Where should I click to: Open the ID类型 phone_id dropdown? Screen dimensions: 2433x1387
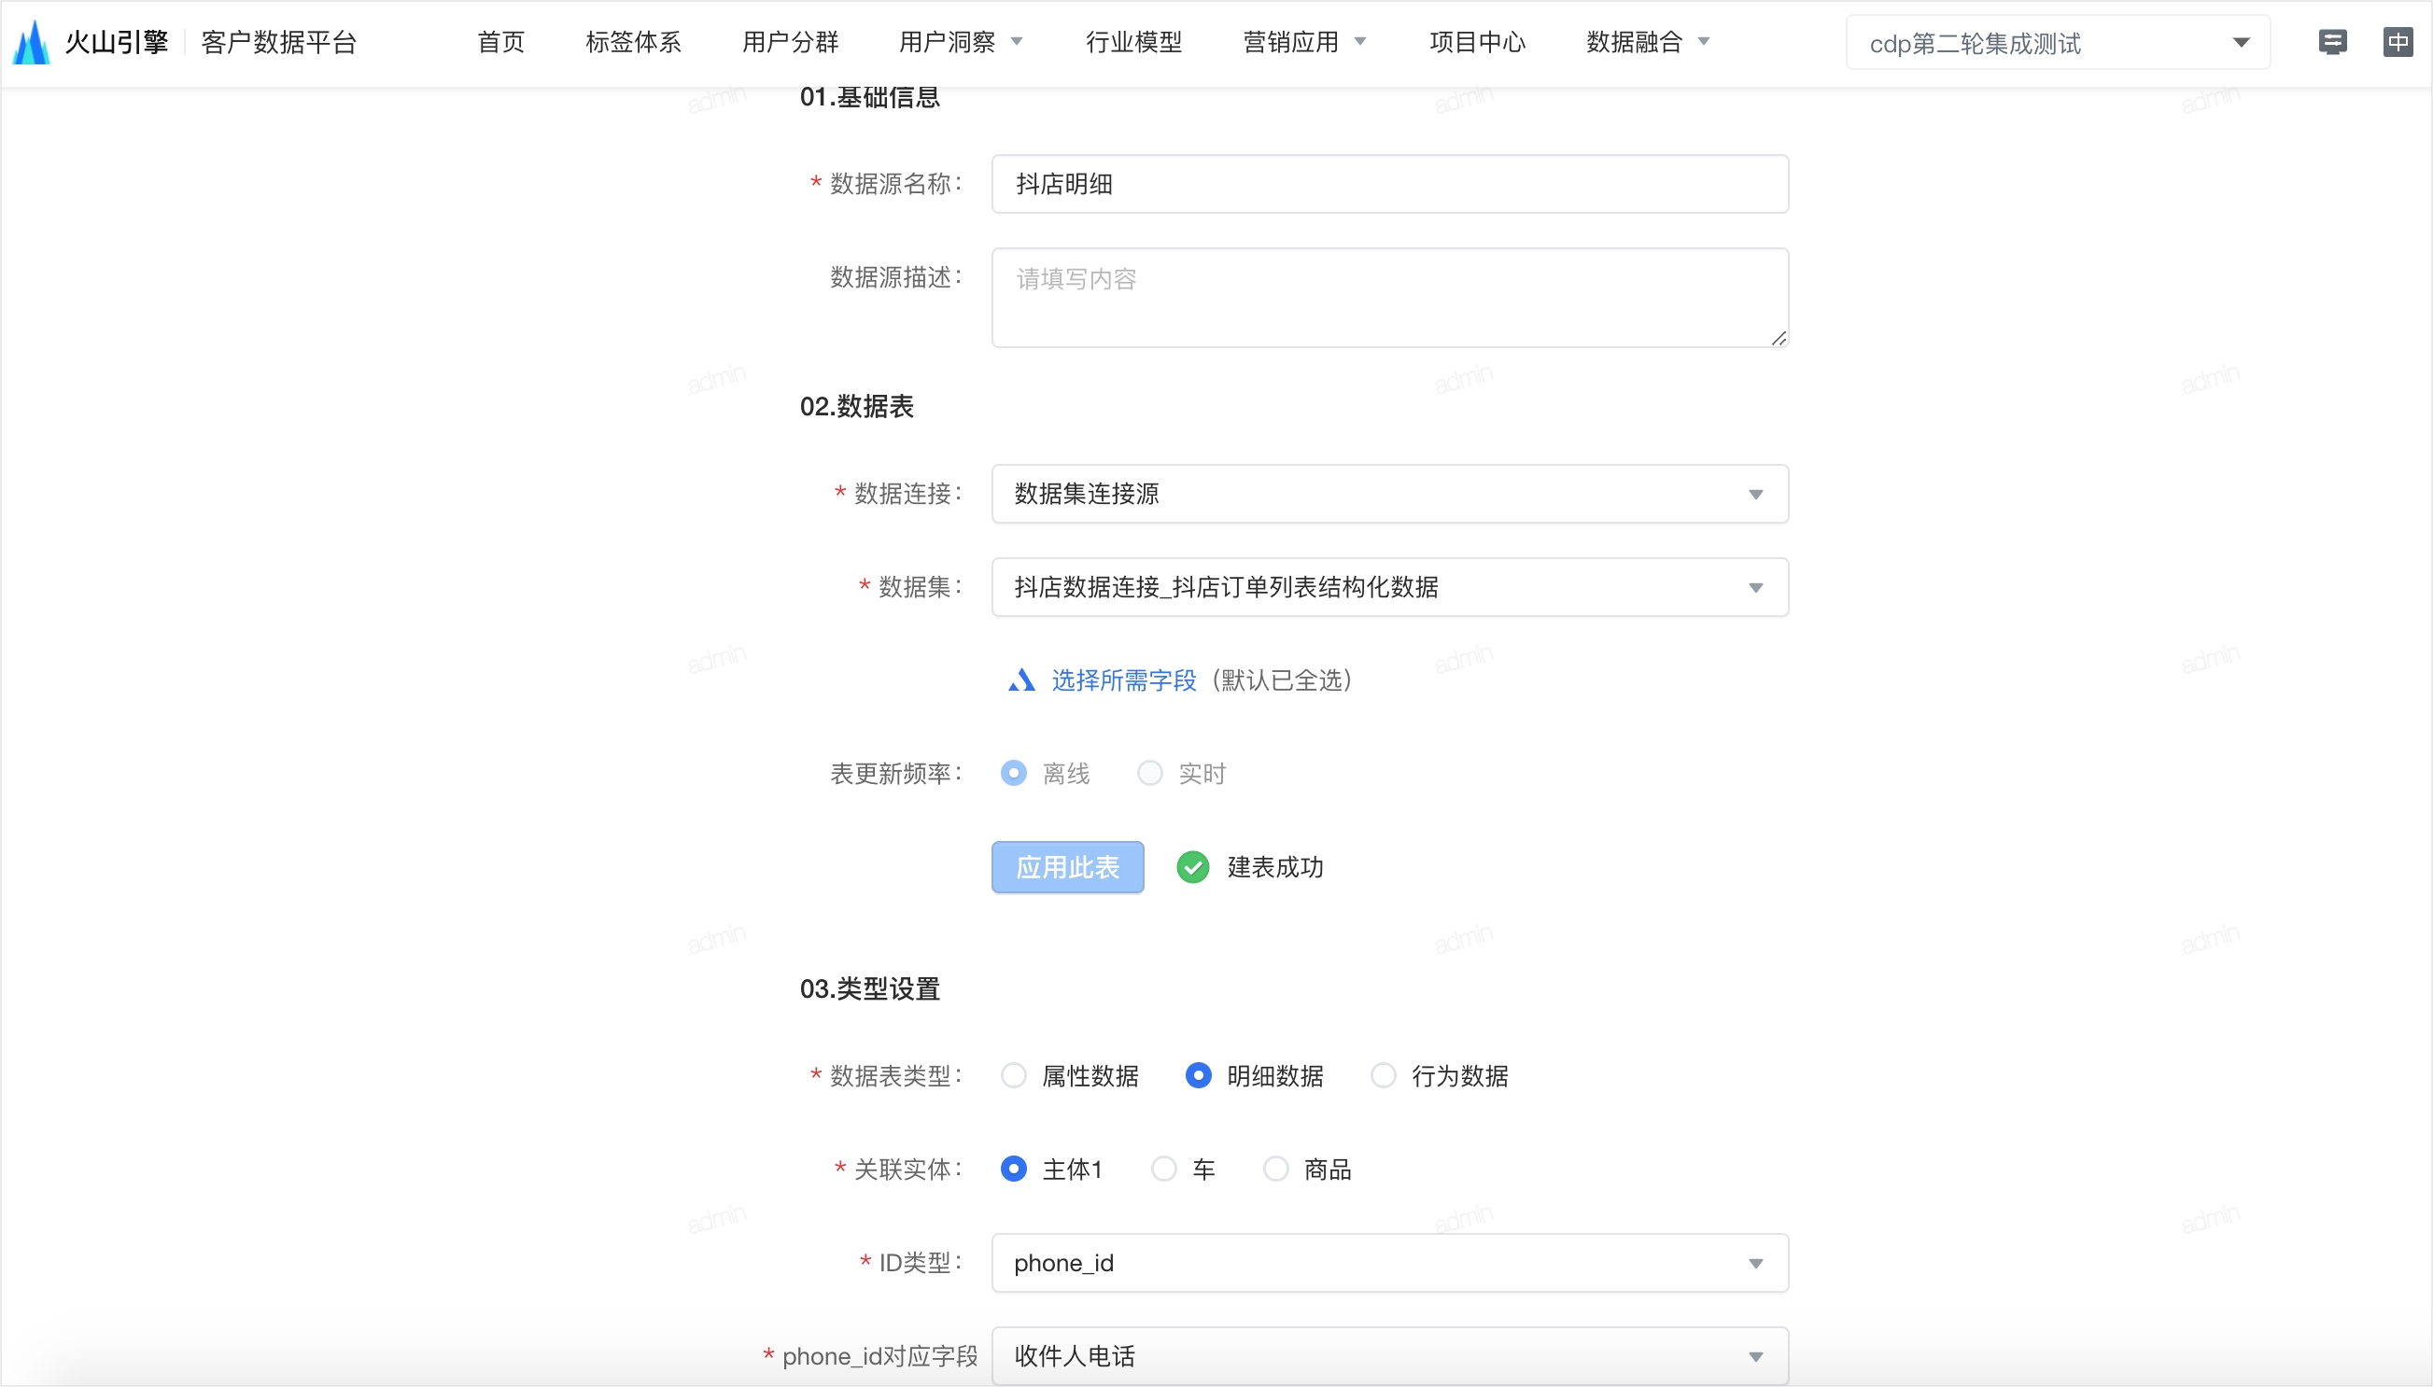[x=1390, y=1263]
